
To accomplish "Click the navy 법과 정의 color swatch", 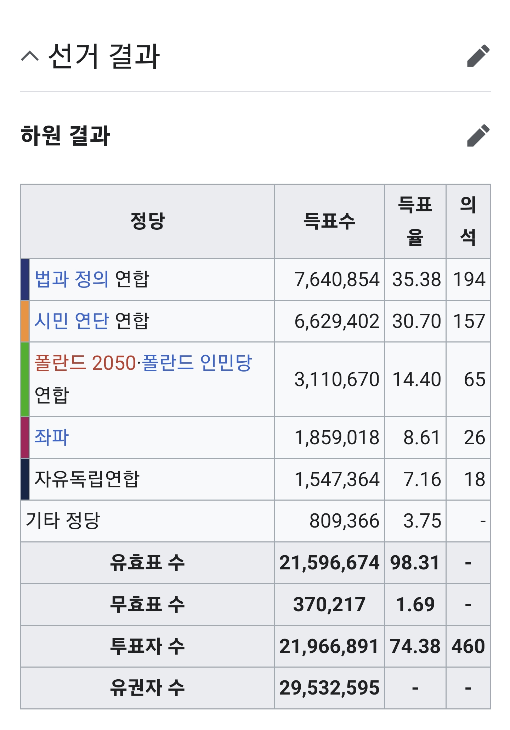I will pos(25,279).
